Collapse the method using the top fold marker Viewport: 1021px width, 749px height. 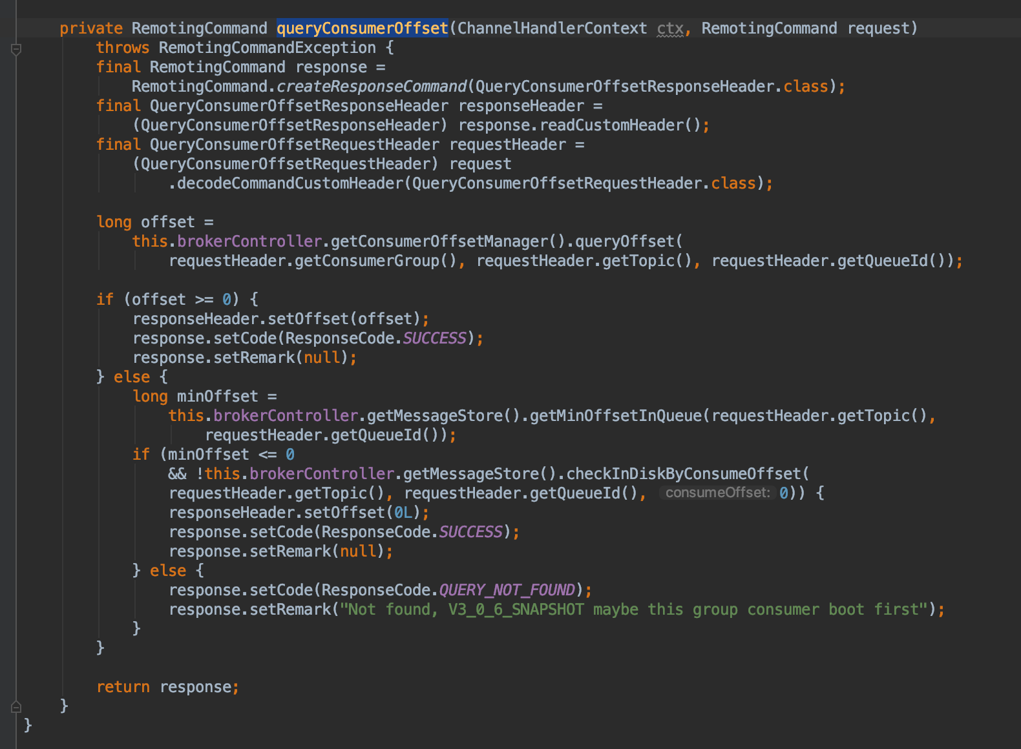click(16, 49)
